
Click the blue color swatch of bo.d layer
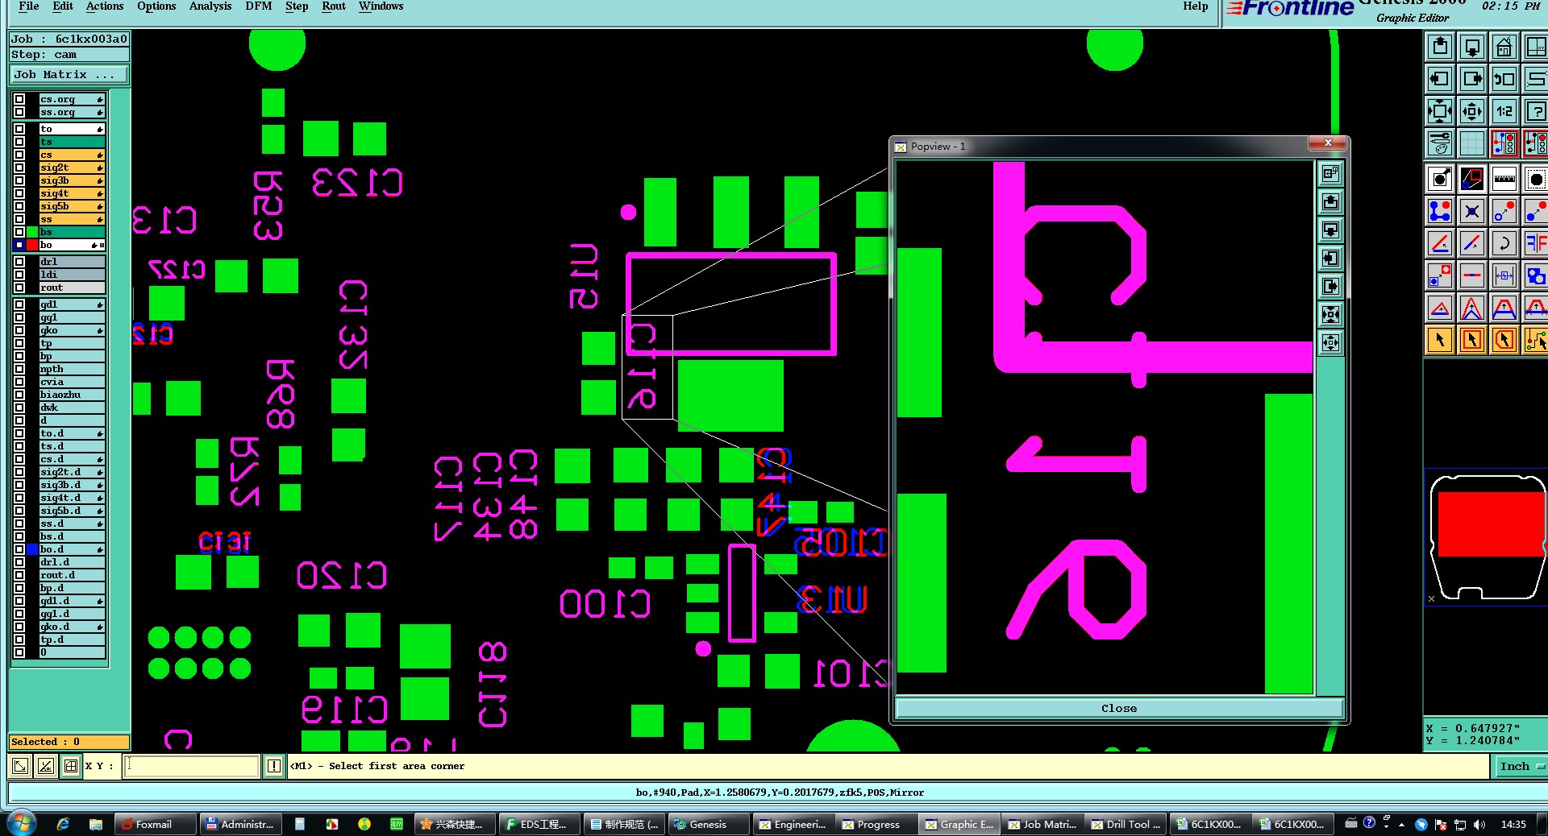(x=32, y=549)
